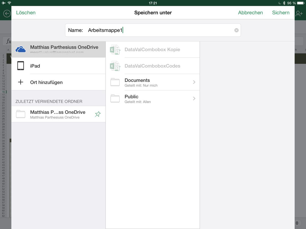Open the Public folder icon
Viewport: 306px width, 229px height.
pyautogui.click(x=115, y=98)
